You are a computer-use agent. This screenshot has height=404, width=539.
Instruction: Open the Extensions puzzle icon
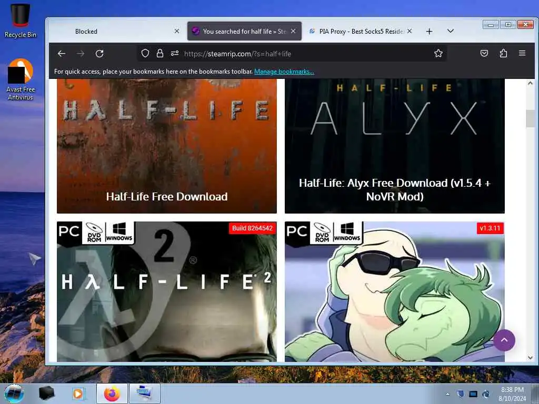pyautogui.click(x=503, y=53)
